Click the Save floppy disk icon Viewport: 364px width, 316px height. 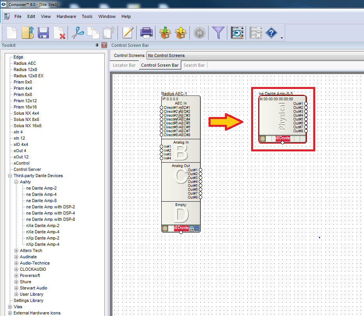(43, 33)
